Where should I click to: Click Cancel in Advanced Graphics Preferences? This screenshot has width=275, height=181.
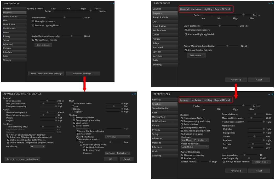click(127, 159)
